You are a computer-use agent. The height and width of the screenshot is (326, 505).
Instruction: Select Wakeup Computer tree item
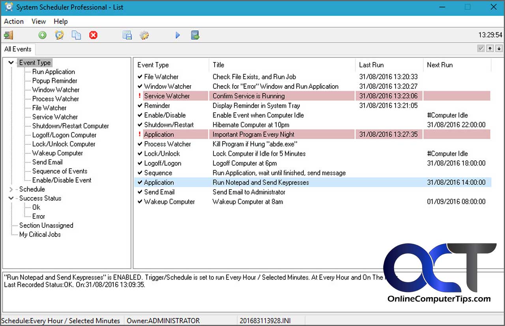[x=58, y=153]
